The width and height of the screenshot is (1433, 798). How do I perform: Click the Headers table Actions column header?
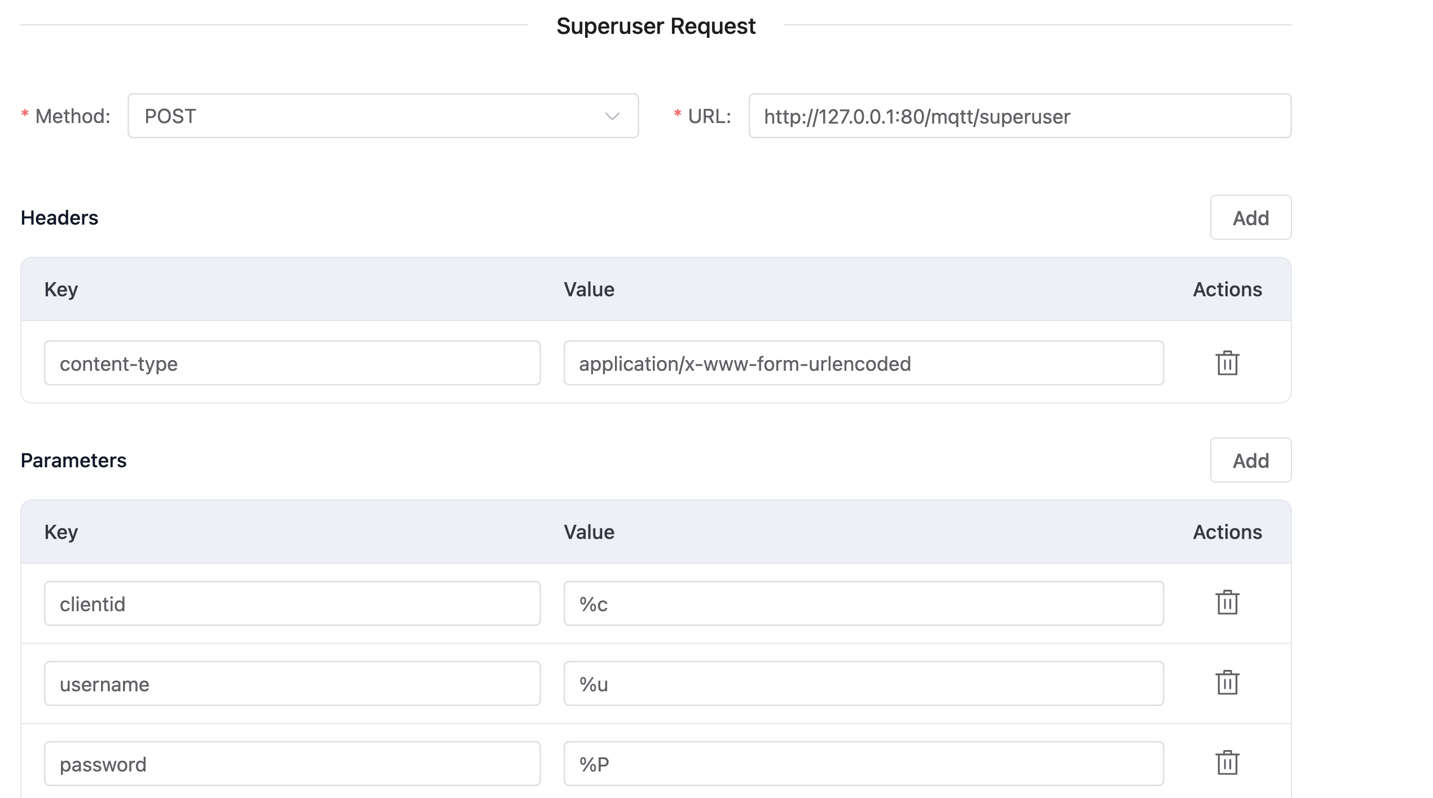[1227, 290]
